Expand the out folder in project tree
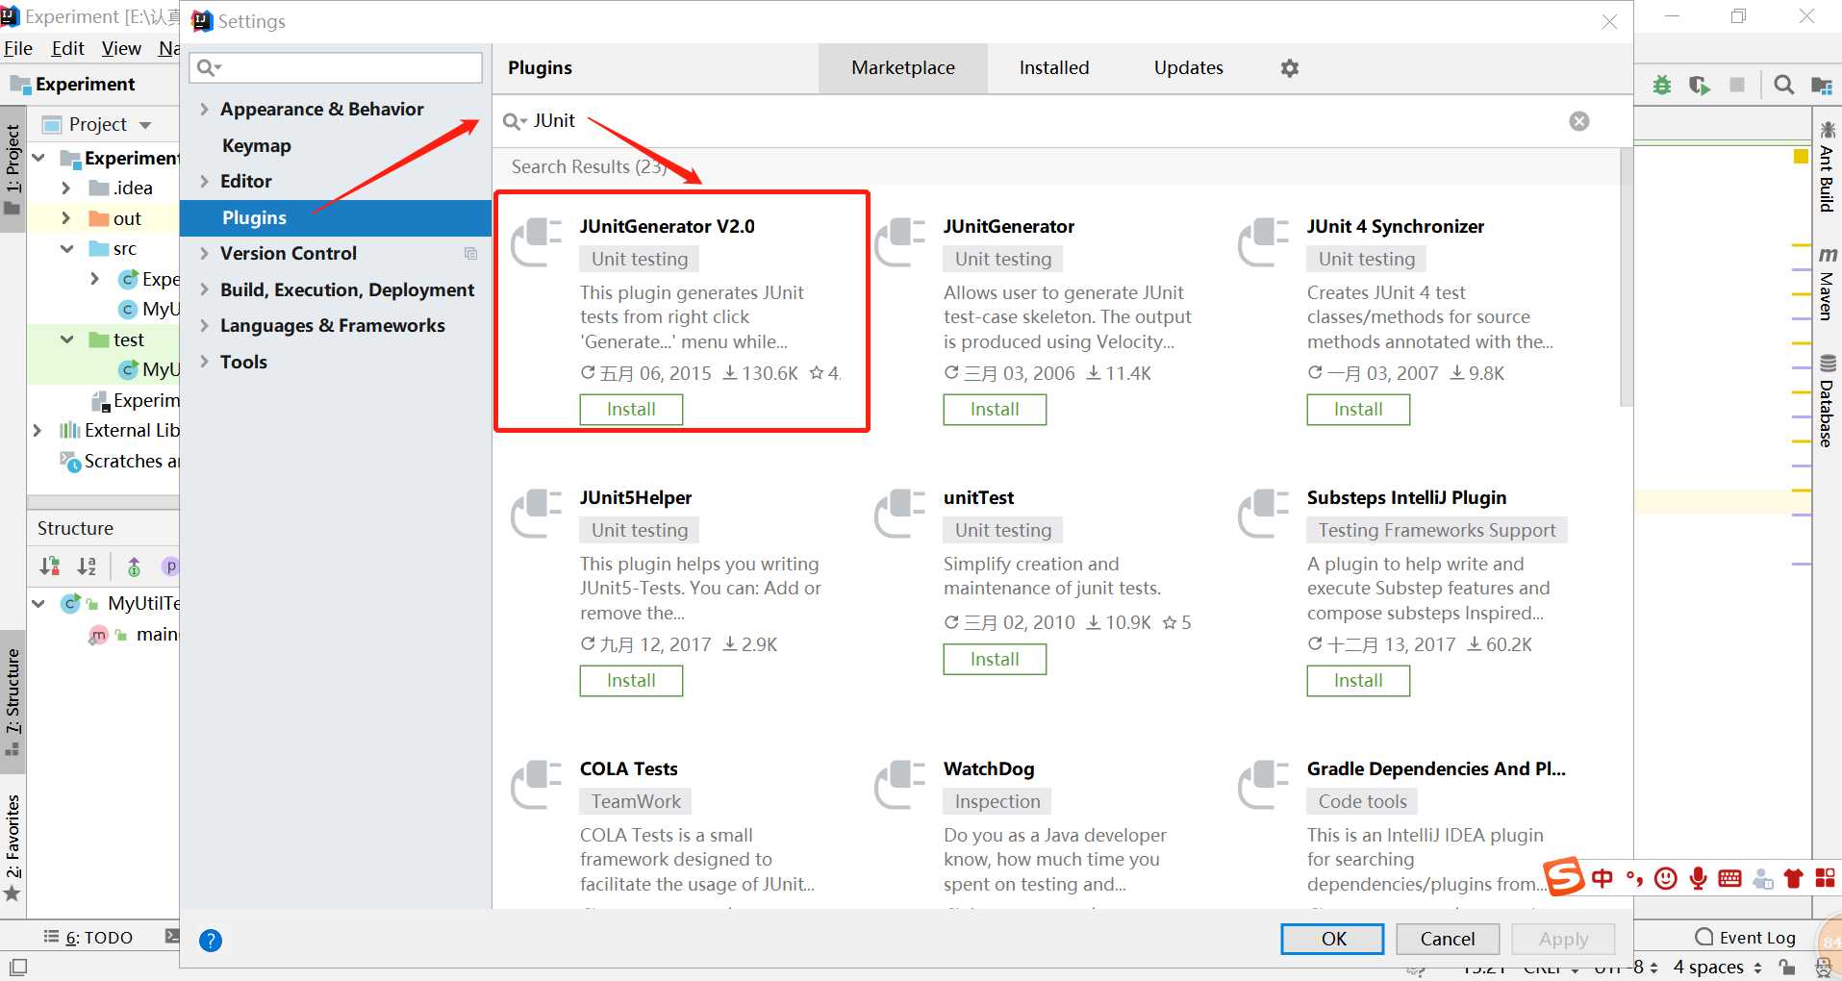Image resolution: width=1842 pixels, height=981 pixels. tap(65, 218)
